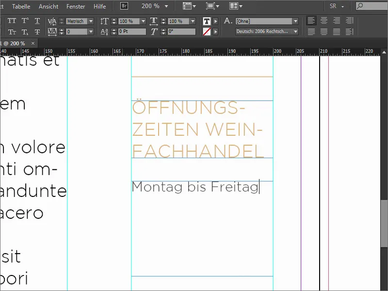Toggle Subscript text formatting
The width and height of the screenshot is (388, 291).
[x=25, y=32]
